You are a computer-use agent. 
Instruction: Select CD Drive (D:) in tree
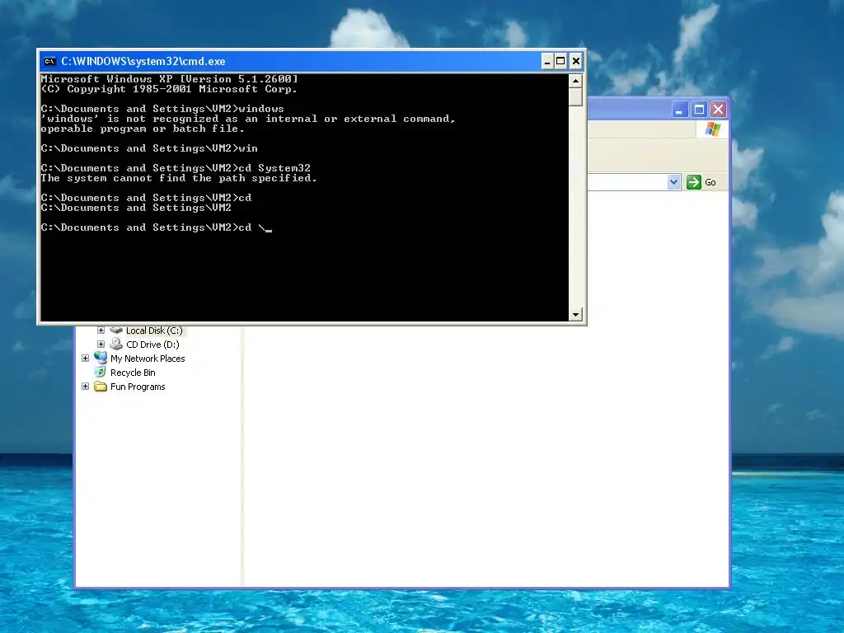(152, 345)
